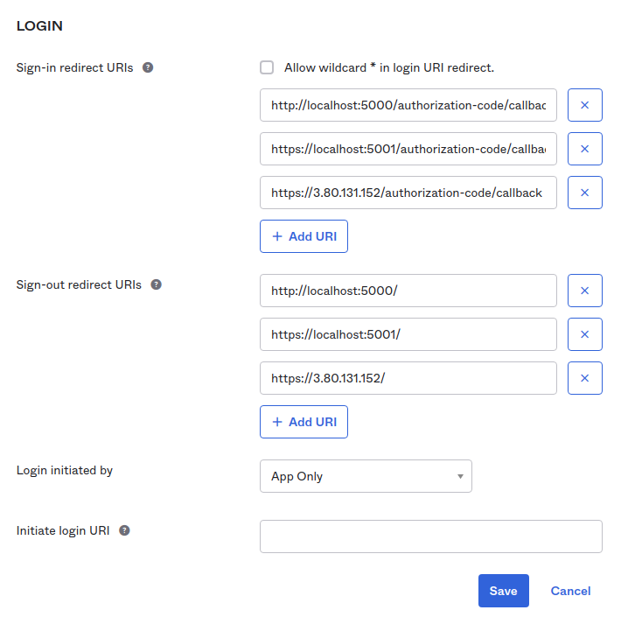Edit the 3.80.131.152 sign-in callback field
621x624 pixels.
click(408, 193)
